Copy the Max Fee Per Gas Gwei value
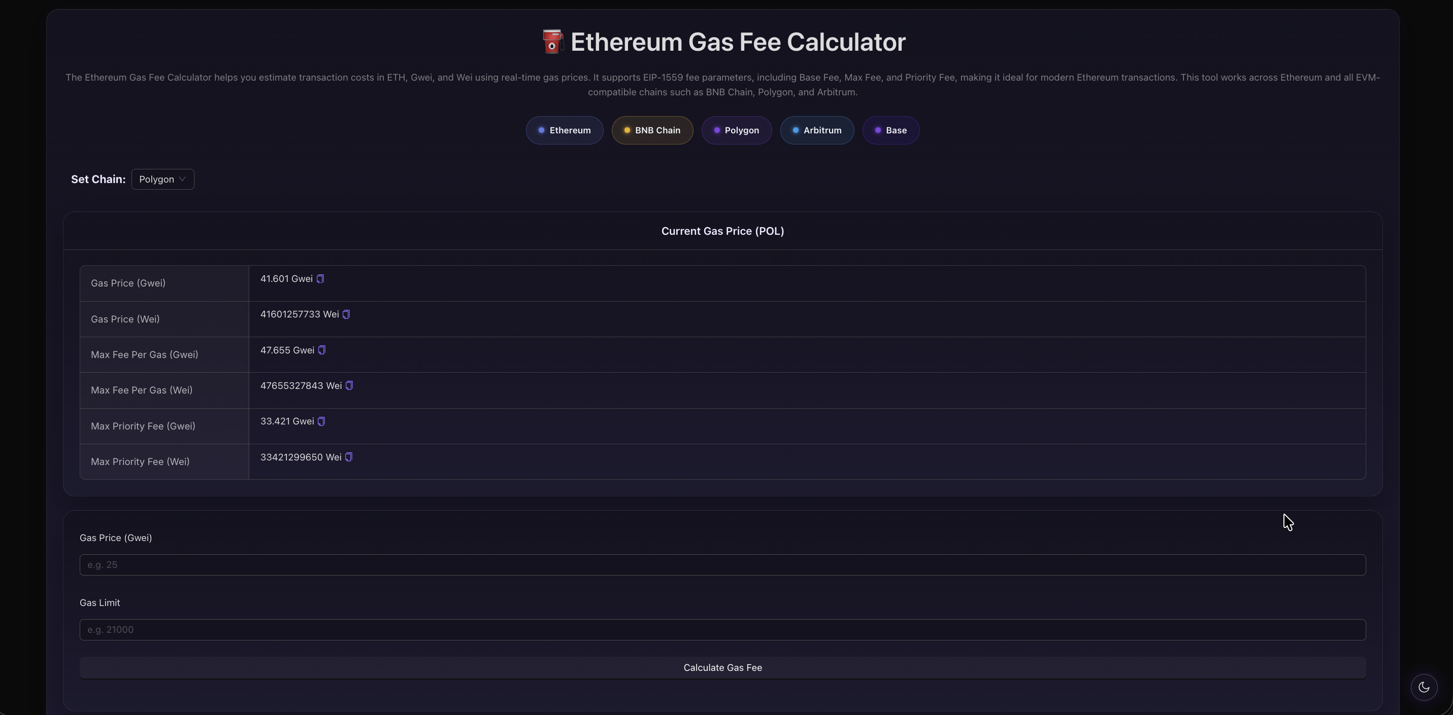The height and width of the screenshot is (715, 1453). (x=322, y=349)
